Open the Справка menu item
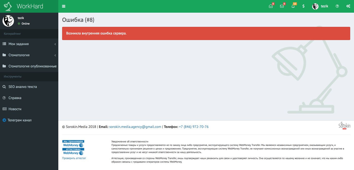Viewport: 354px width, 170px height. (x=29, y=98)
